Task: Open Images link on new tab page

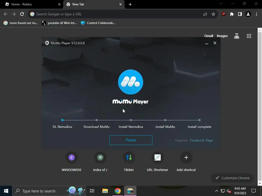Action: [222, 36]
